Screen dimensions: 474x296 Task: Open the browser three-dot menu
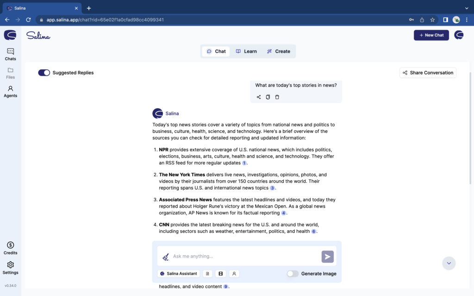click(x=467, y=19)
